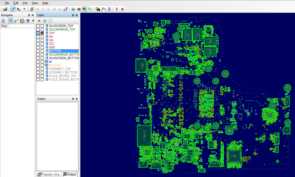The image size is (295, 177).
Task: Click the binoculars find icon
Action: (98, 9)
